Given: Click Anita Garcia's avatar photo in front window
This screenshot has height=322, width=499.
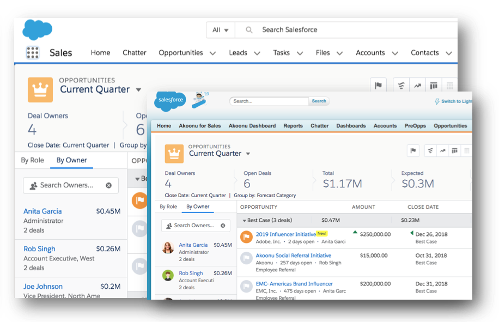Looking at the screenshot, I should (168, 247).
